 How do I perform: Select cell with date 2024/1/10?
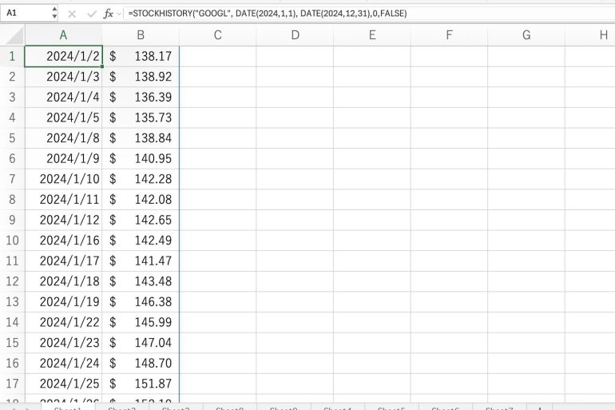pos(63,179)
